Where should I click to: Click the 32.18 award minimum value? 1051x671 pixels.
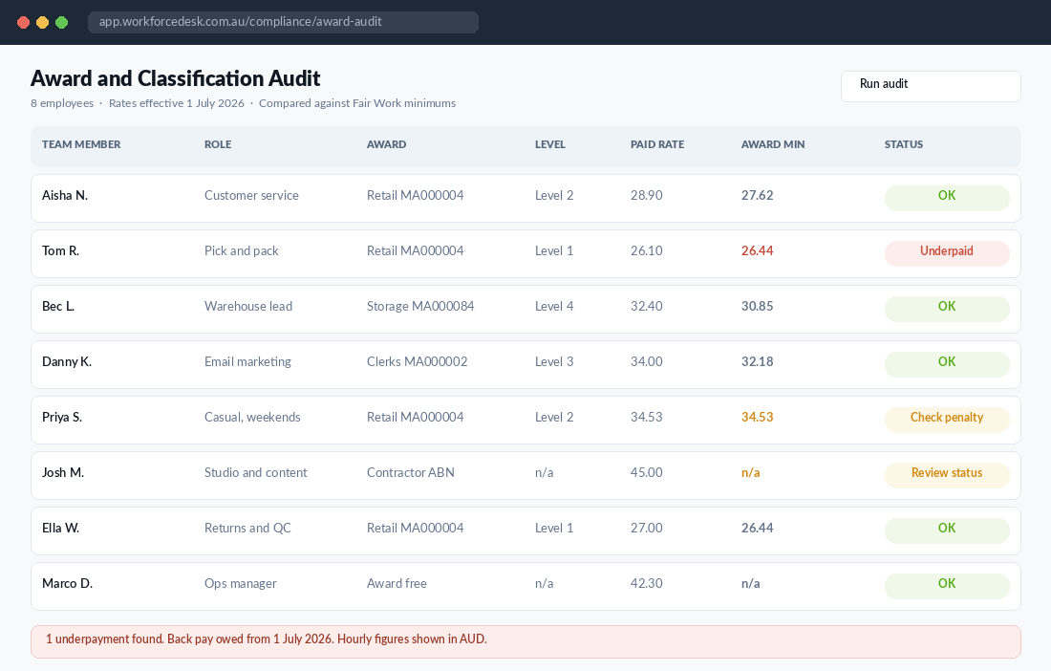coord(757,362)
